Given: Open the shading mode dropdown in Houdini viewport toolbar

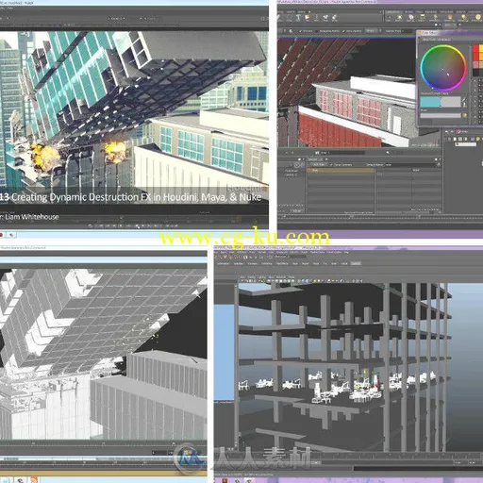Looking at the screenshot, I should pyautogui.click(x=371, y=31).
